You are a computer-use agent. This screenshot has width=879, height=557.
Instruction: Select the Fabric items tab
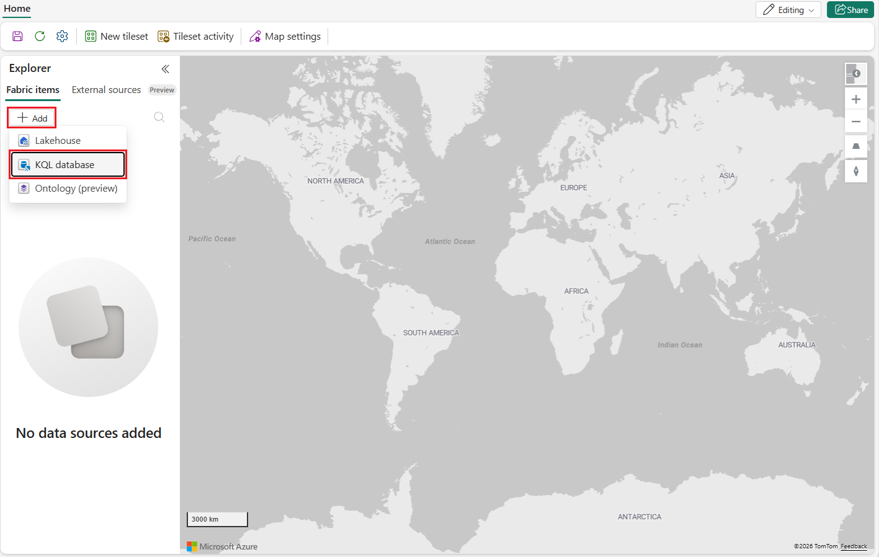tap(32, 89)
